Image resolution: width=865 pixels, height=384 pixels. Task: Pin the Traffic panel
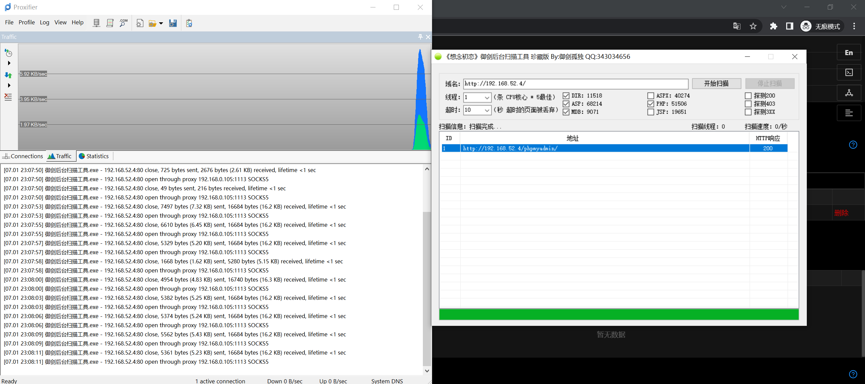coord(420,37)
